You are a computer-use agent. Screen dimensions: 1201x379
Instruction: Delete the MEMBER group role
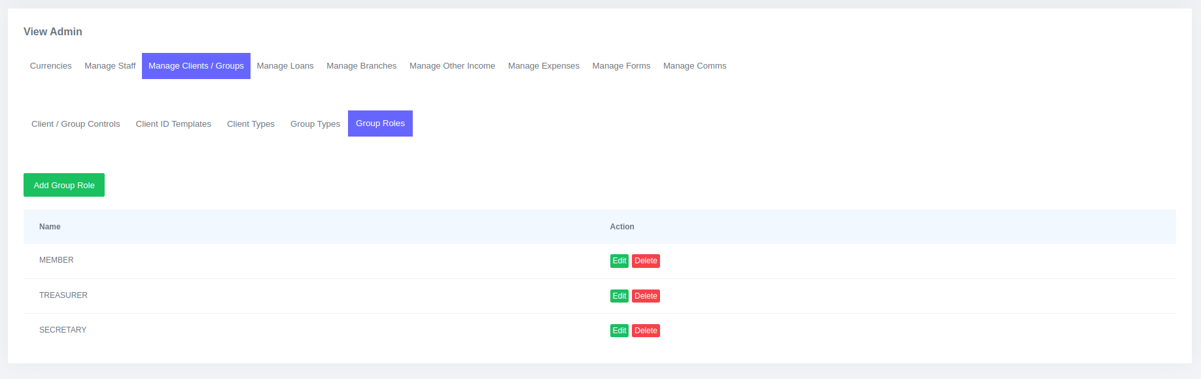(646, 261)
